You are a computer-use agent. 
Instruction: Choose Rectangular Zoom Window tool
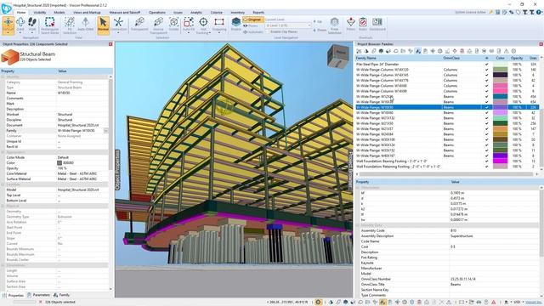pyautogui.click(x=50, y=25)
